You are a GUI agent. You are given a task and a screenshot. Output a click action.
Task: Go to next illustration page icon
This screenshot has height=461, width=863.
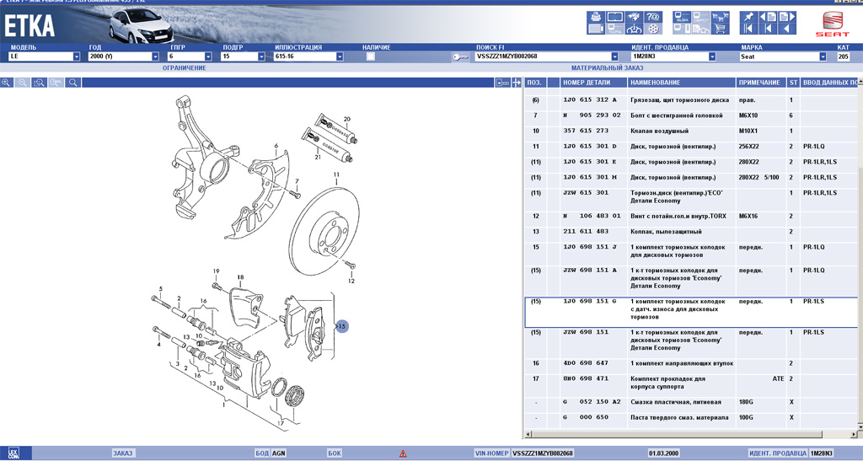[787, 17]
